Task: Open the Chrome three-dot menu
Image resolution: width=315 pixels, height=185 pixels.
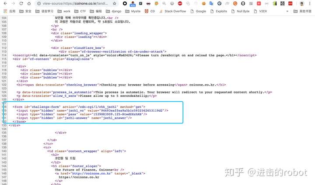Action: (x=310, y=3)
